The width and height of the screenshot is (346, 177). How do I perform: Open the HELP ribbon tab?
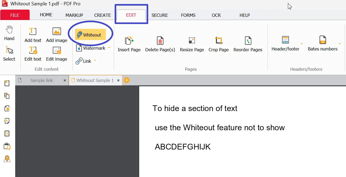pos(245,15)
